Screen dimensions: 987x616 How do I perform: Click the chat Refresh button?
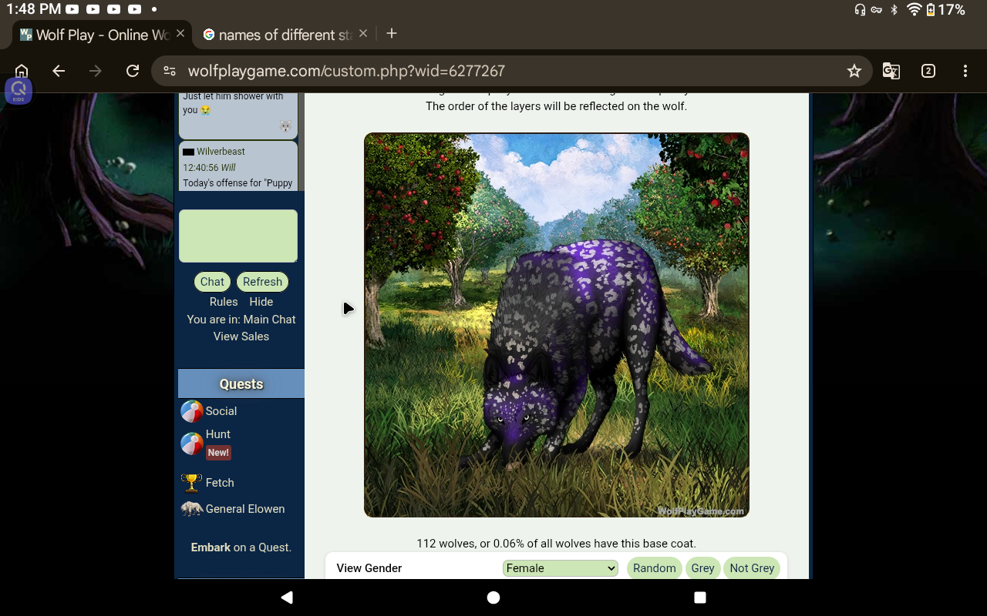pos(262,282)
